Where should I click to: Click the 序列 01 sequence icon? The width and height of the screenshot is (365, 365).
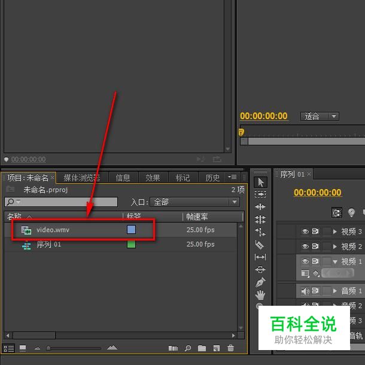(x=26, y=245)
